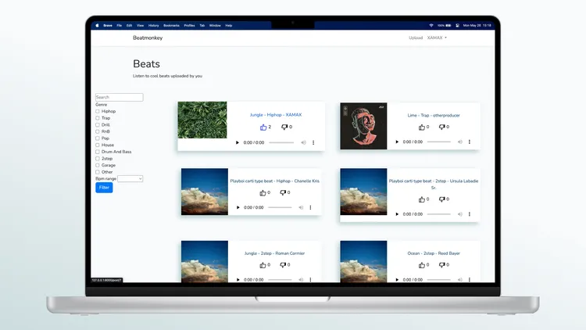Image resolution: width=586 pixels, height=330 pixels.
Task: Check the Drum And Bass genre filter
Action: [98, 152]
